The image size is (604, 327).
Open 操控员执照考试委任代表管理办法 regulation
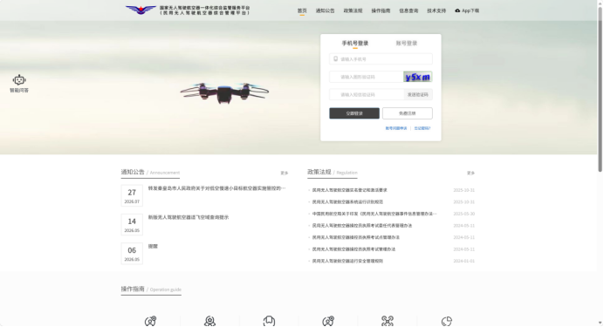[361, 226]
